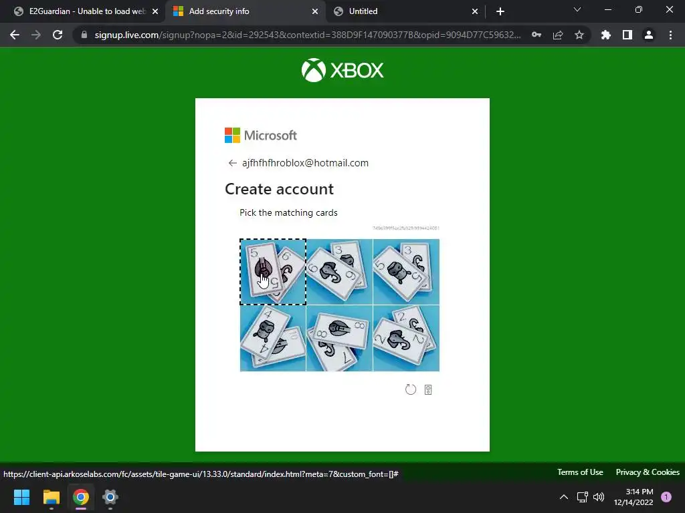Open the volume control in the tray

click(x=599, y=497)
